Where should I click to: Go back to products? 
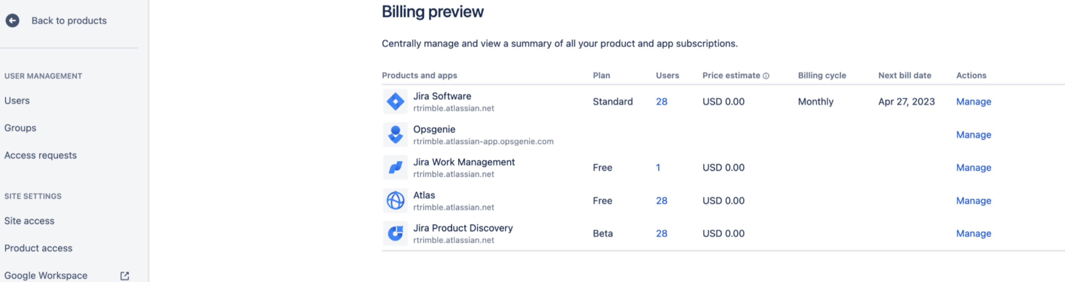pyautogui.click(x=69, y=20)
